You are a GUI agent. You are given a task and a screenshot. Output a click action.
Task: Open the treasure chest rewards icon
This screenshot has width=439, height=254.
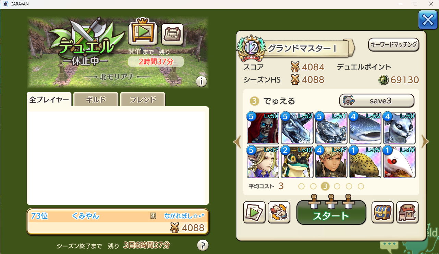point(383,212)
